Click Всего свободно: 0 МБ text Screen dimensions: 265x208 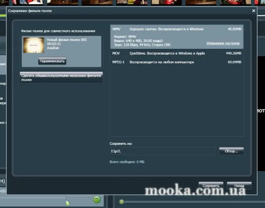(127, 162)
